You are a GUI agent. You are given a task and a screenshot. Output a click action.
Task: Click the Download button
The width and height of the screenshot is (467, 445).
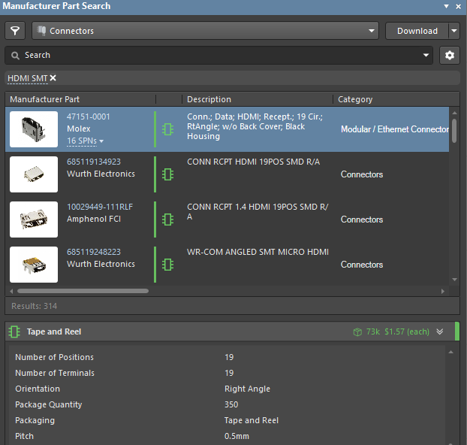(x=417, y=31)
